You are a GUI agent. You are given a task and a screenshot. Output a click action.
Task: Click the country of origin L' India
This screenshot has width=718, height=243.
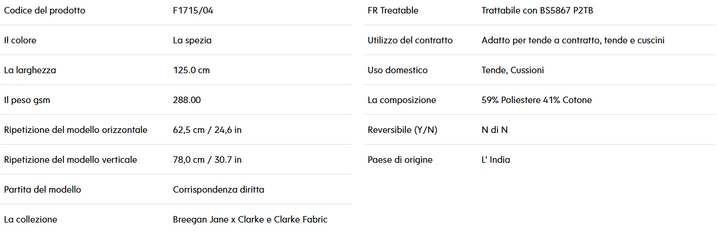pyautogui.click(x=495, y=160)
